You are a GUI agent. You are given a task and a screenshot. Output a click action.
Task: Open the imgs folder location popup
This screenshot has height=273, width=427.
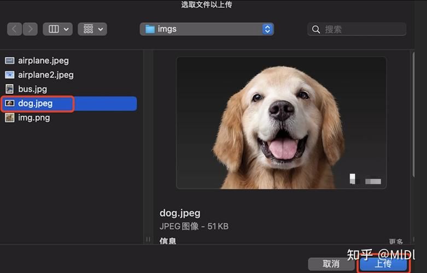(x=207, y=29)
